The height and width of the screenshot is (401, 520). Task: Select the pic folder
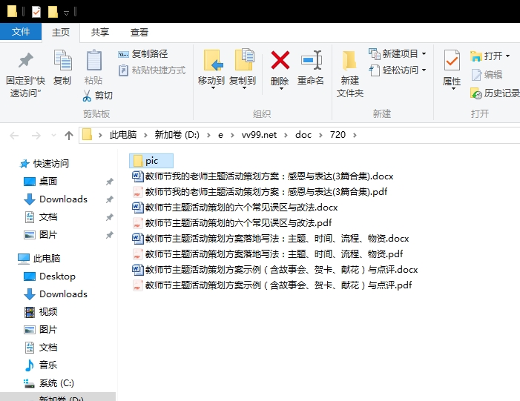pos(151,161)
